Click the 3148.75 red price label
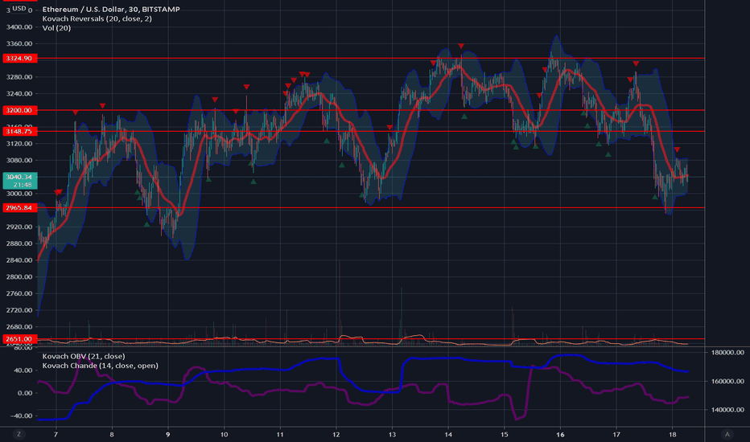This screenshot has height=442, width=750. point(19,131)
